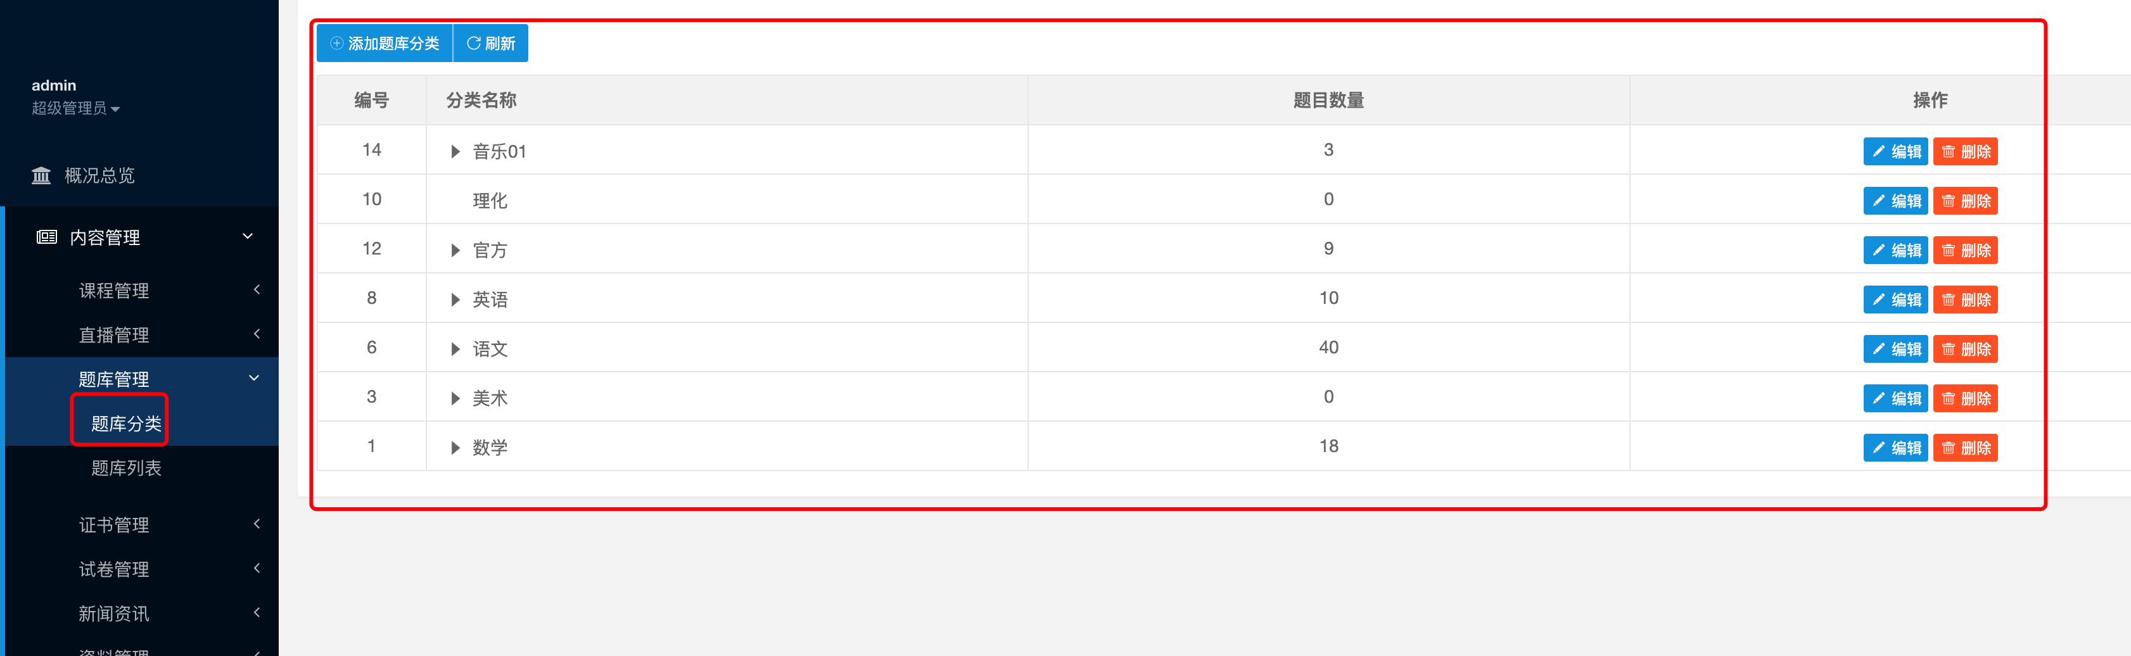Click the 内容管理 newspaper icon
This screenshot has width=2131, height=656.
(x=47, y=237)
